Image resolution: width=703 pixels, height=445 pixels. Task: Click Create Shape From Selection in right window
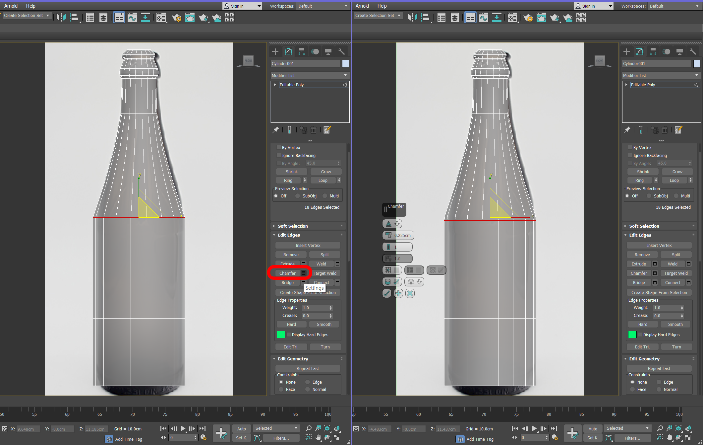[659, 292]
